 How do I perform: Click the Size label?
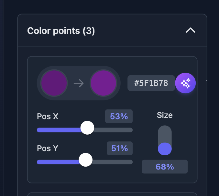pos(165,115)
